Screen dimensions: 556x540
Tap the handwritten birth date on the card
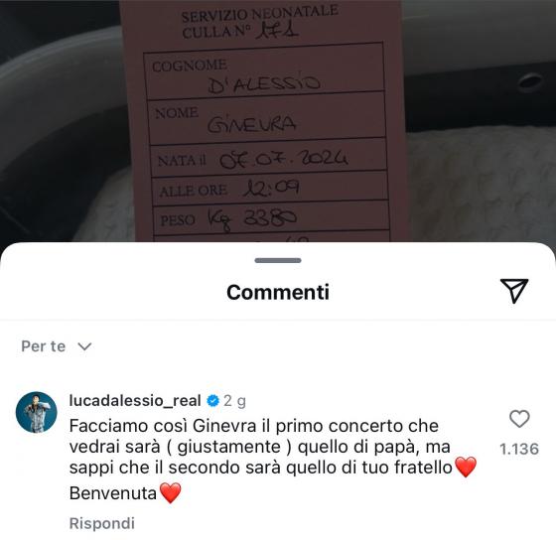[x=284, y=159]
